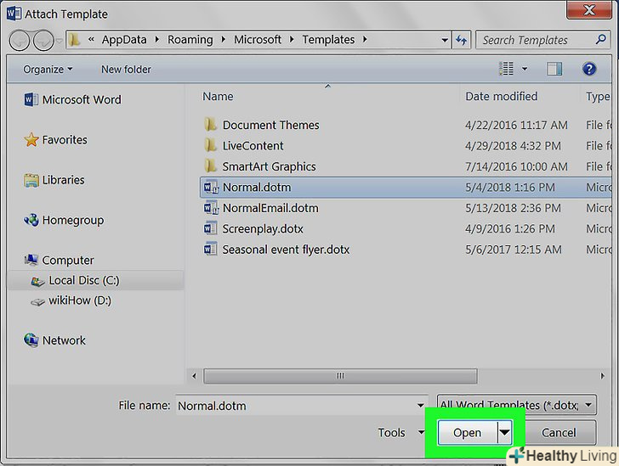Click the Change your view icon
This screenshot has height=466, width=619.
click(506, 69)
